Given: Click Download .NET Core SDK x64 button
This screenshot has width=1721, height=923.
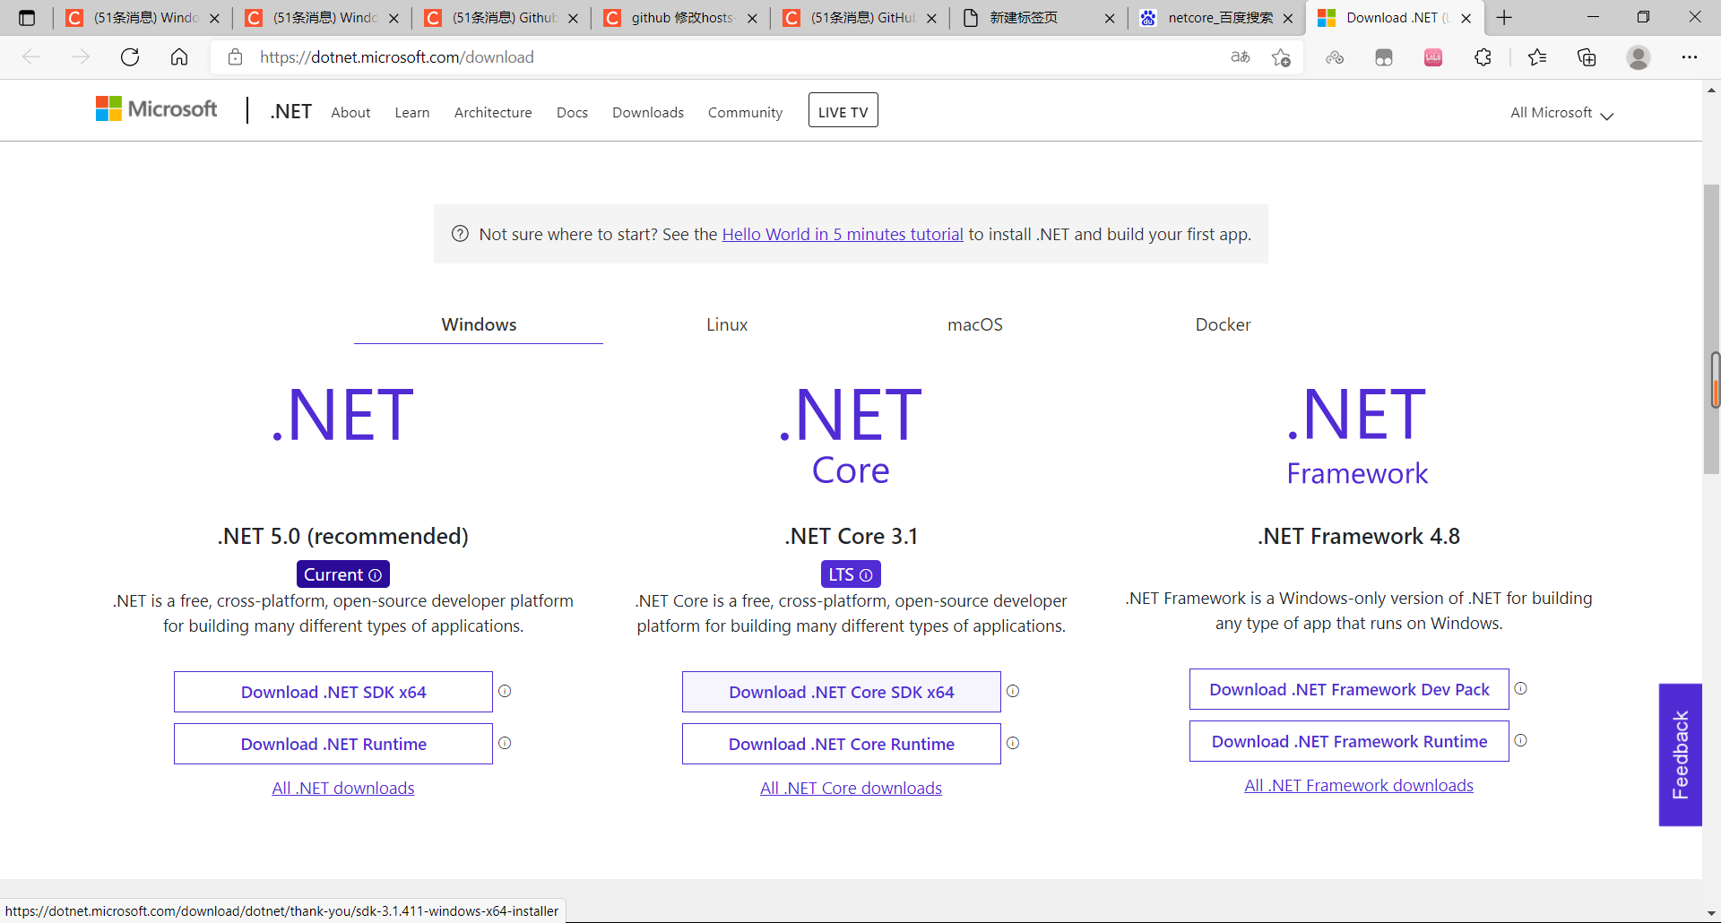Looking at the screenshot, I should (x=842, y=692).
